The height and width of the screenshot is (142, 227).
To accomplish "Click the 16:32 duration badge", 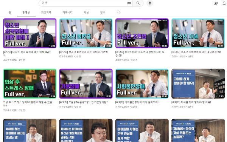I will [108, 96].
